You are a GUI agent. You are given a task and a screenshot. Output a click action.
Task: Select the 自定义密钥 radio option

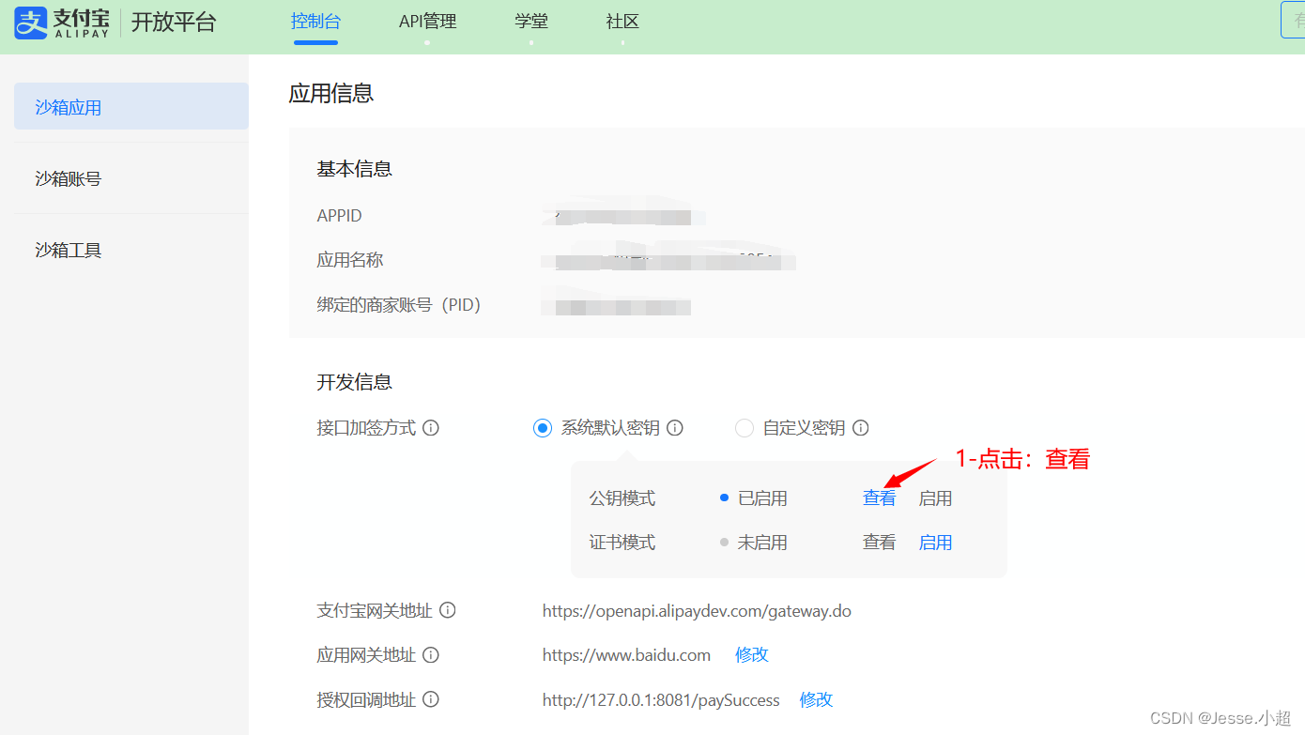coord(745,427)
